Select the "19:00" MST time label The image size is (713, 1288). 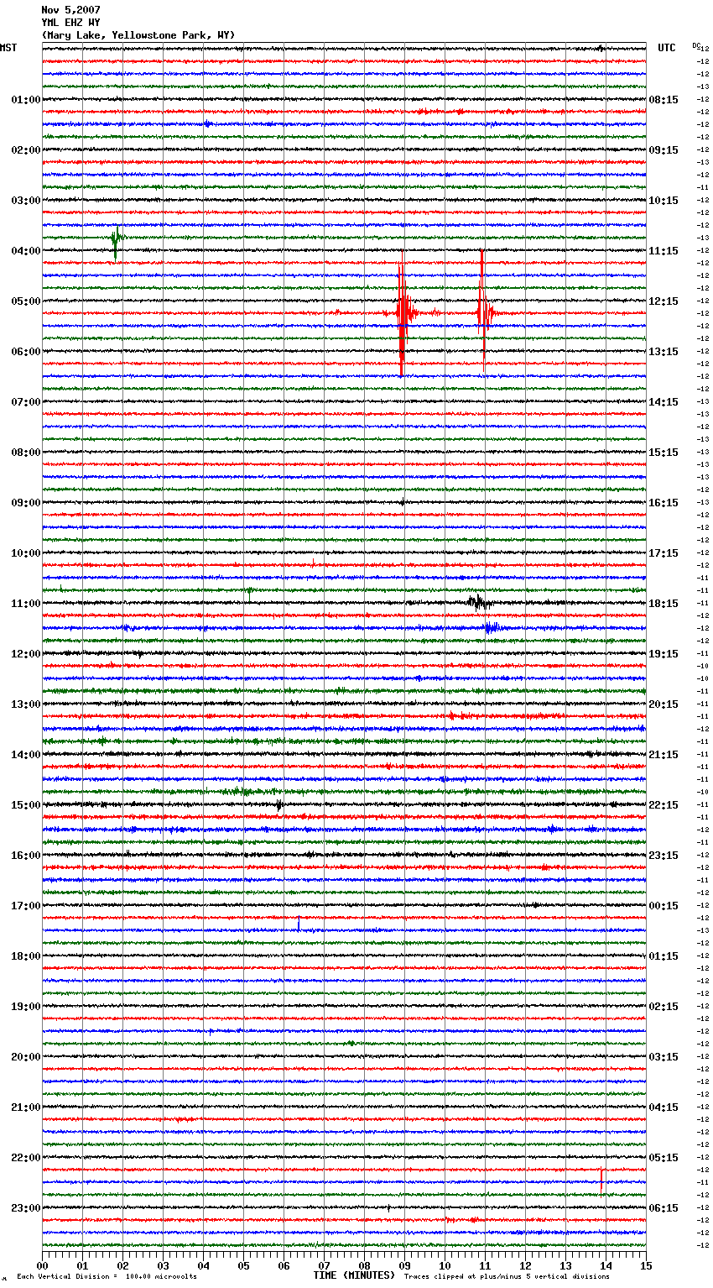(x=26, y=1007)
